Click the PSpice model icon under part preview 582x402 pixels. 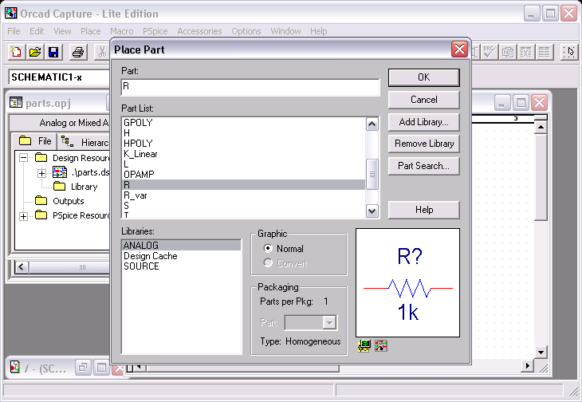click(x=364, y=345)
